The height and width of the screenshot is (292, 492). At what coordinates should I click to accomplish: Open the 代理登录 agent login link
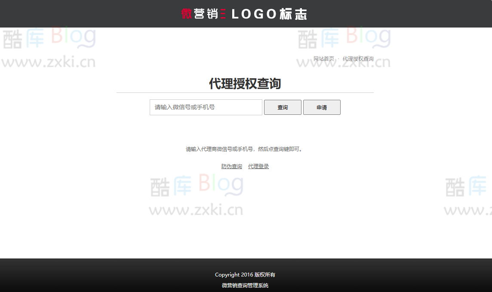(x=258, y=166)
